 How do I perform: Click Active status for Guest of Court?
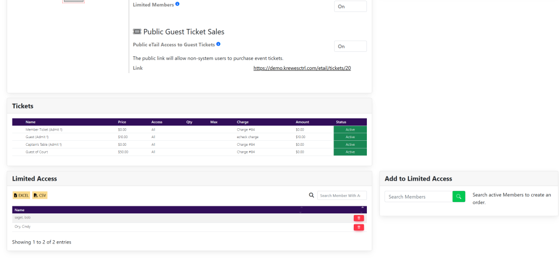click(x=350, y=152)
